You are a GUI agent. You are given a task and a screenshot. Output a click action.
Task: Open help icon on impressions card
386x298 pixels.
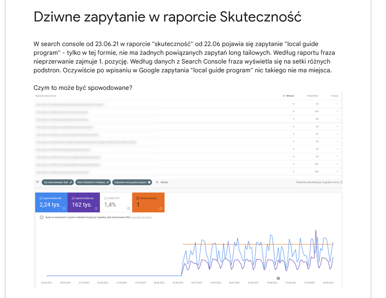pyautogui.click(x=96, y=209)
